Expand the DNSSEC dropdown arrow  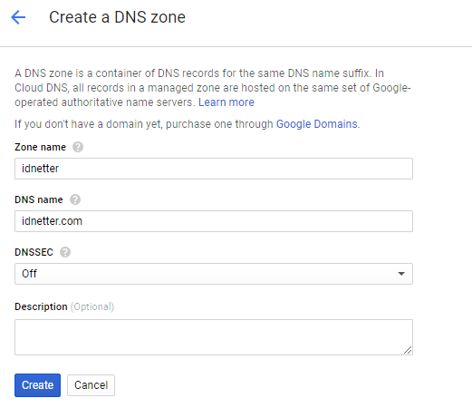point(401,274)
